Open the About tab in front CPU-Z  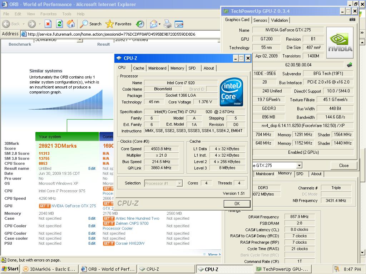208,68
